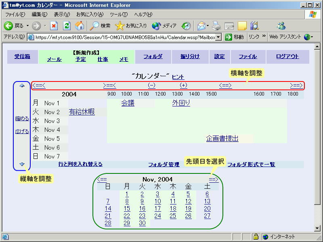Screen dimensions: 323x242
Task: Select the 受信箱 inbox tab
Action: click(x=22, y=56)
